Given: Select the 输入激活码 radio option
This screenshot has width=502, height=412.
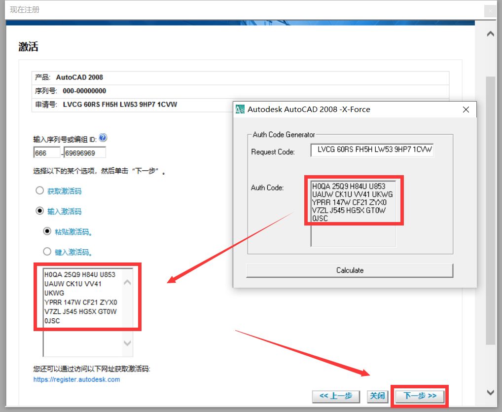Looking at the screenshot, I should click(40, 211).
